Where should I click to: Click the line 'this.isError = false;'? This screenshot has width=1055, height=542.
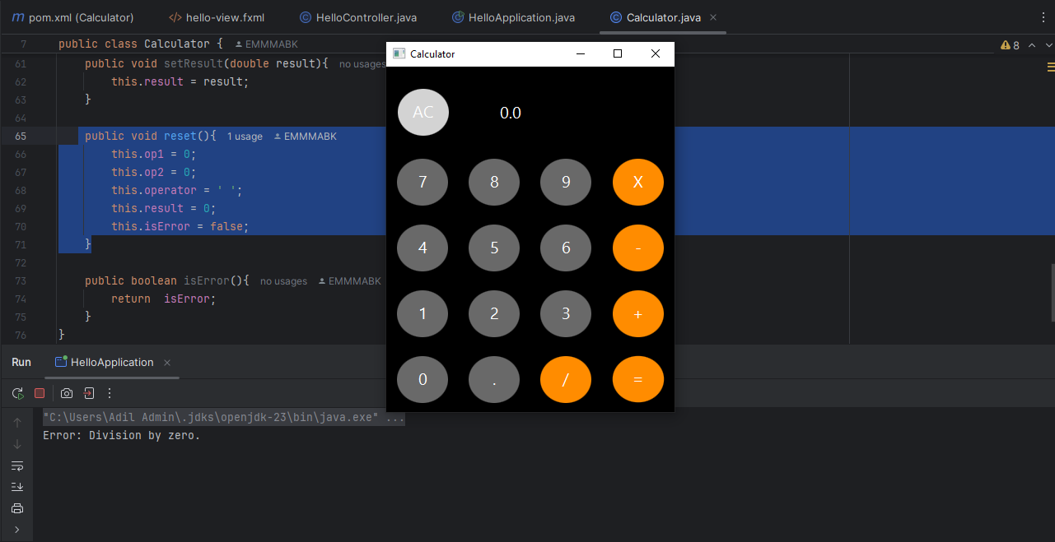(180, 226)
